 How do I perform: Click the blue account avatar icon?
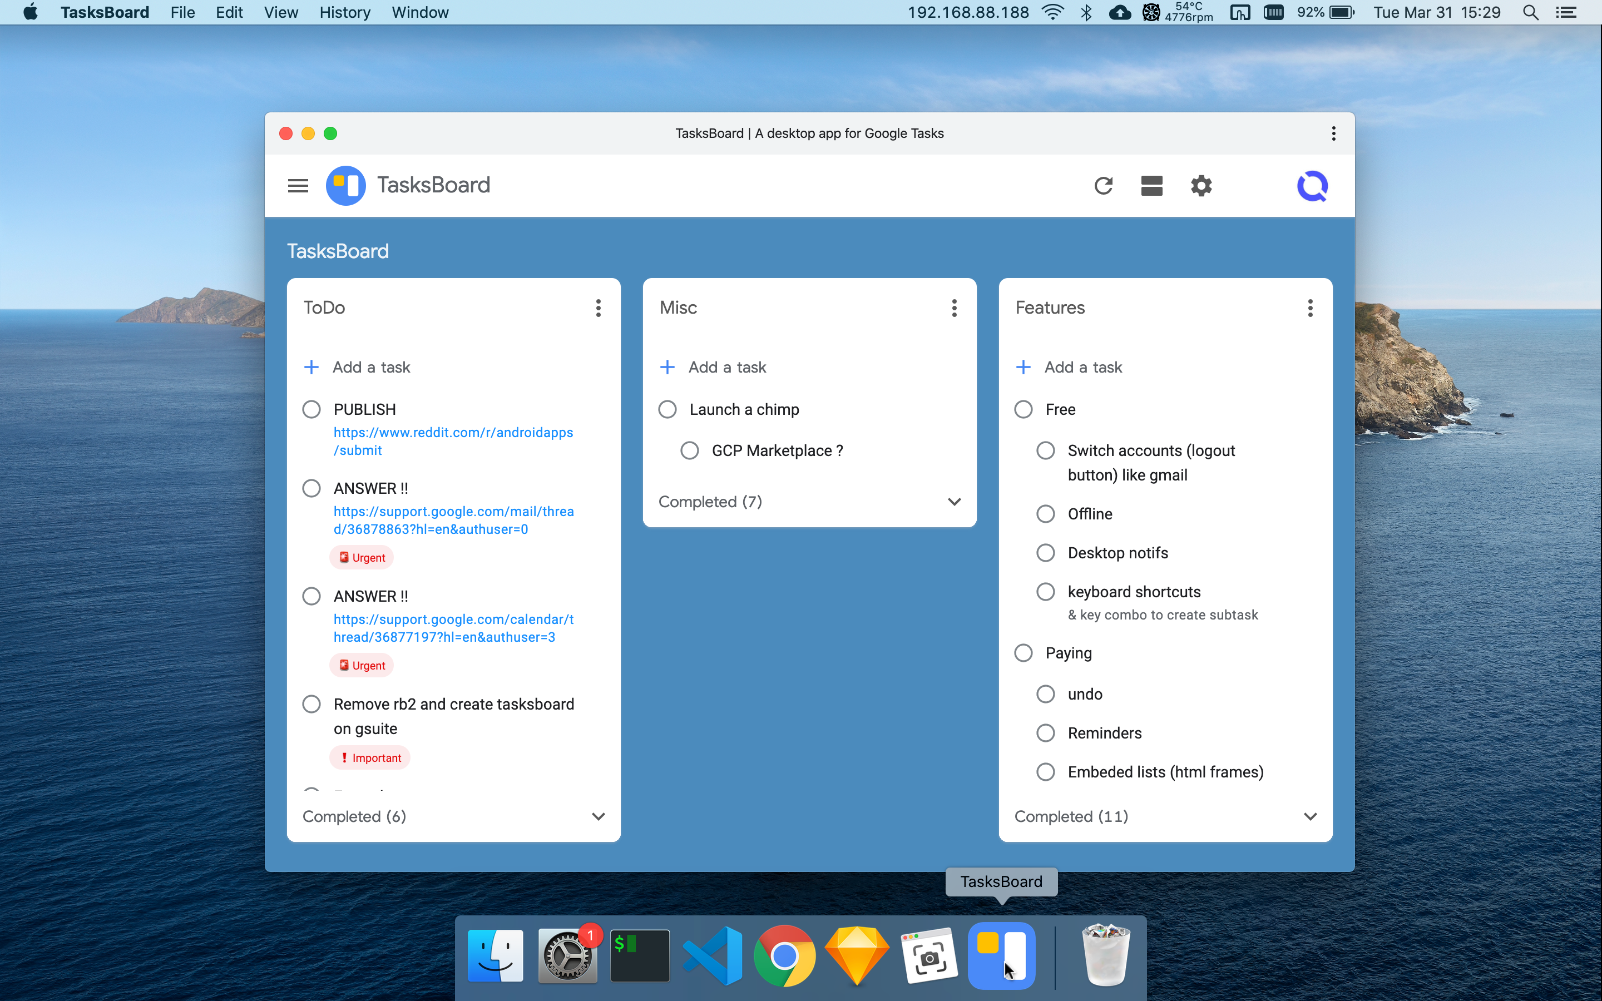coord(1312,185)
